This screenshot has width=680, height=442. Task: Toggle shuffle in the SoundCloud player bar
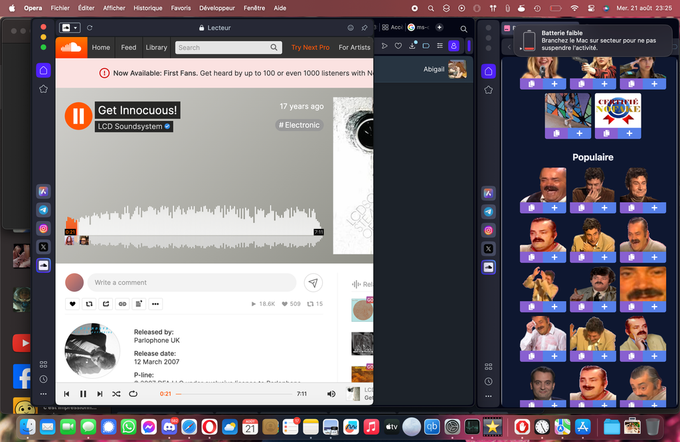[x=116, y=394]
